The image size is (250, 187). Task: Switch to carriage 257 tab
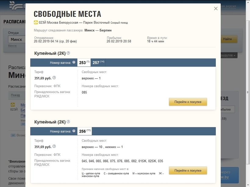click(98, 63)
